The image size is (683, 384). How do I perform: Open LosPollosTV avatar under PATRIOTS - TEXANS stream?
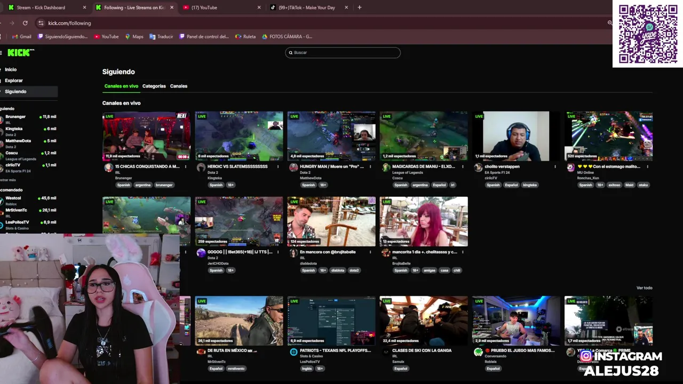[293, 352]
